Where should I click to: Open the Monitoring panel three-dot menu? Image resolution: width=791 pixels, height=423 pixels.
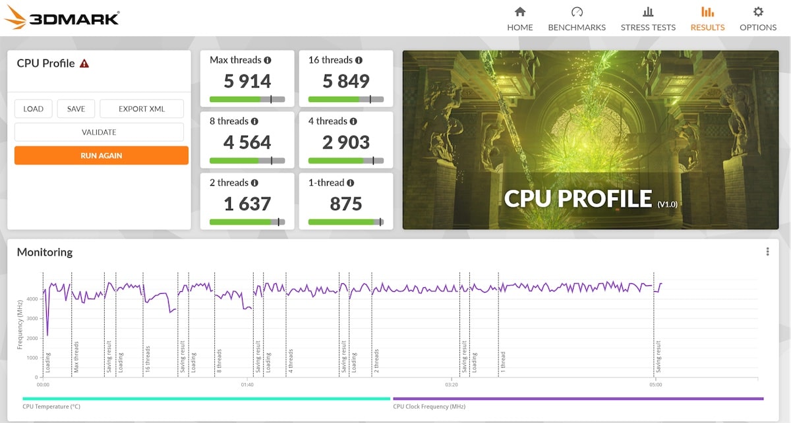pos(767,252)
